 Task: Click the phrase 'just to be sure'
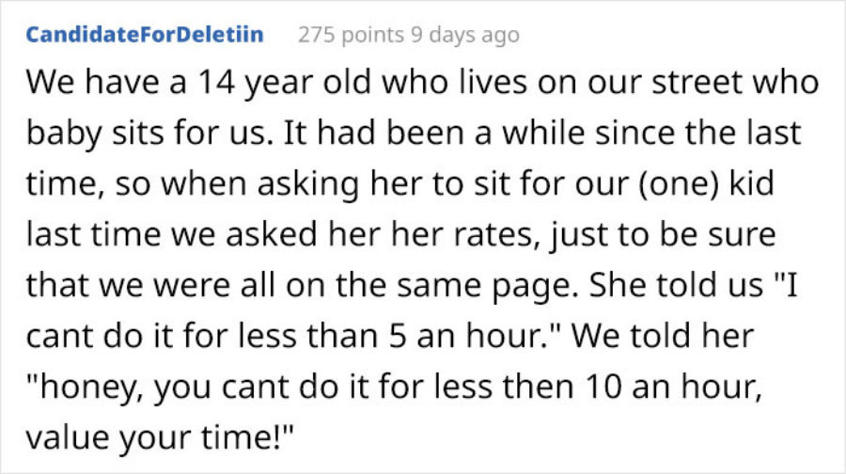tap(663, 235)
